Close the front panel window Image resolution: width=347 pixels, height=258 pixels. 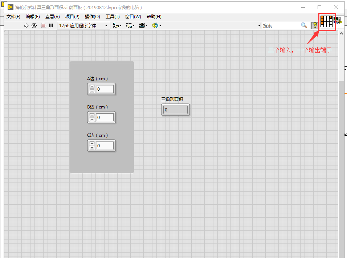click(x=336, y=7)
